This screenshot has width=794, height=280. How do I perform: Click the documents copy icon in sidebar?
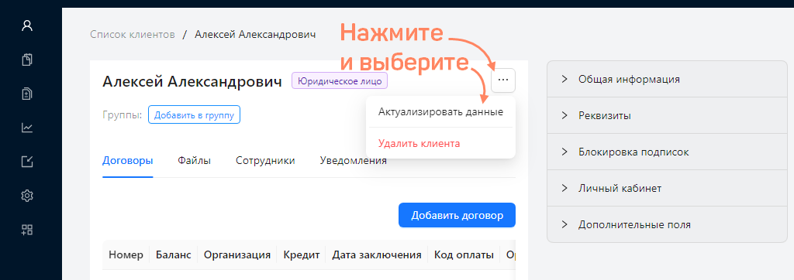point(27,60)
